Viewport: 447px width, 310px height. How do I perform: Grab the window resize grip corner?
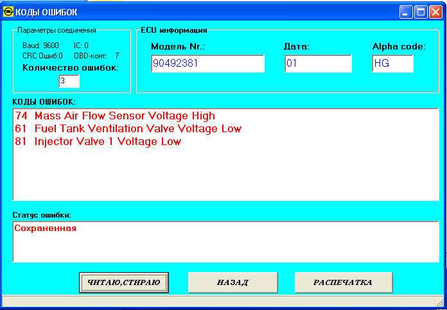click(439, 302)
